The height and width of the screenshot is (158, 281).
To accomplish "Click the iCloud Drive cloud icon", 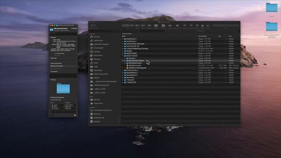I will click(92, 104).
